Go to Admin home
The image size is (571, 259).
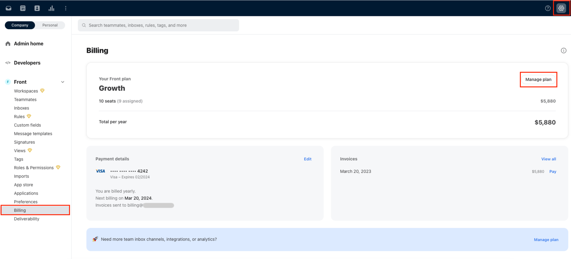coord(29,43)
